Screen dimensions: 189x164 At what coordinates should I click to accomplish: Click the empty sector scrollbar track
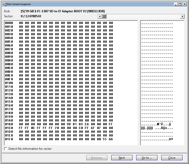coord(142,16)
